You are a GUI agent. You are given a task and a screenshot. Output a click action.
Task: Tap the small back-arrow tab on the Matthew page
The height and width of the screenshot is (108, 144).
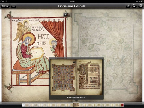(x=66, y=15)
